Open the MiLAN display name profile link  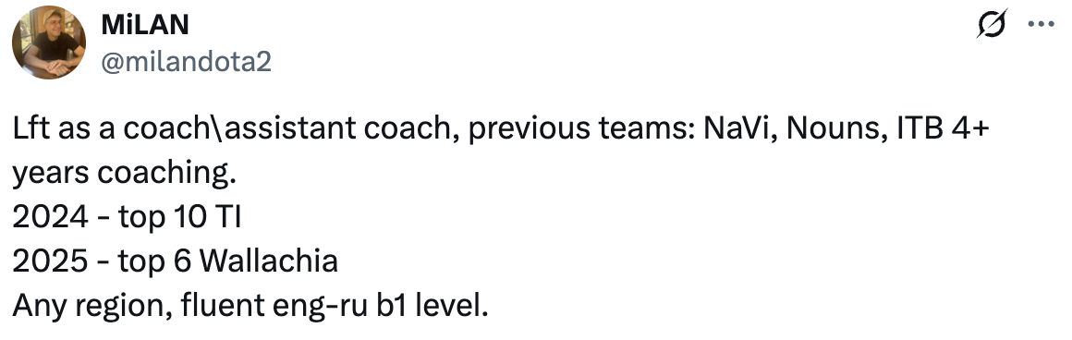pyautogui.click(x=145, y=25)
